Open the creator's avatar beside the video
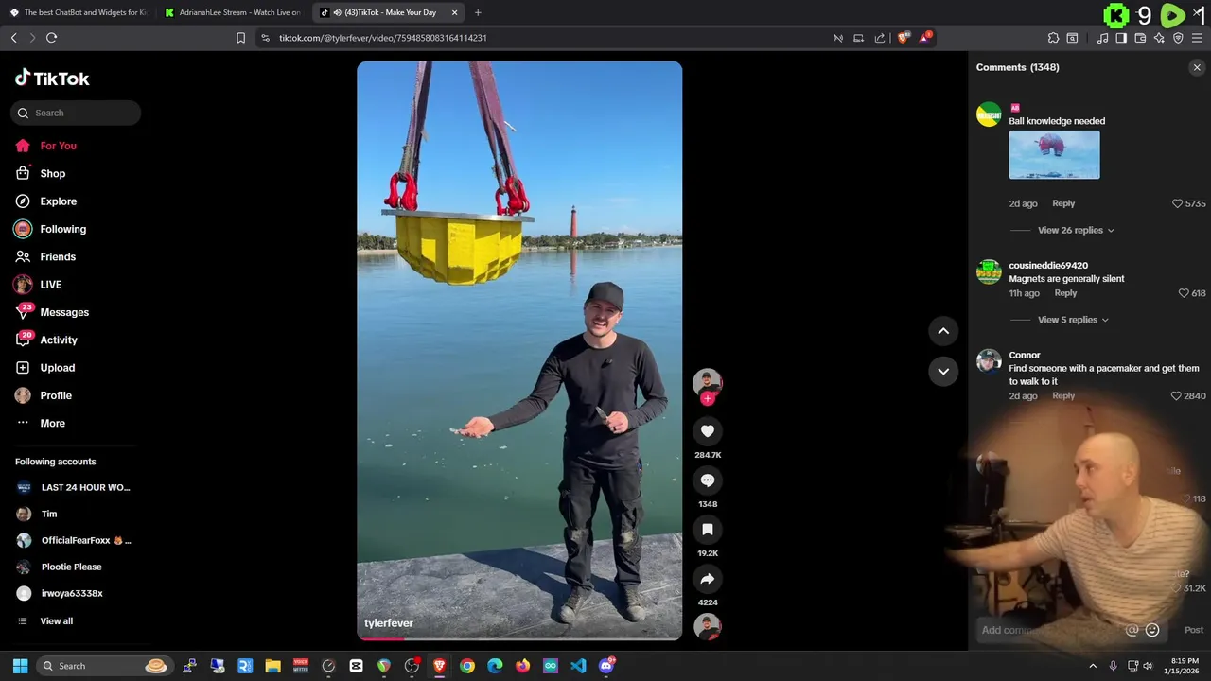This screenshot has width=1211, height=681. 707,381
